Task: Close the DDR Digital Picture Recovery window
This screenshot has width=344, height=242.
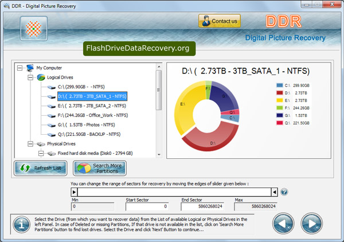Action: [x=332, y=5]
